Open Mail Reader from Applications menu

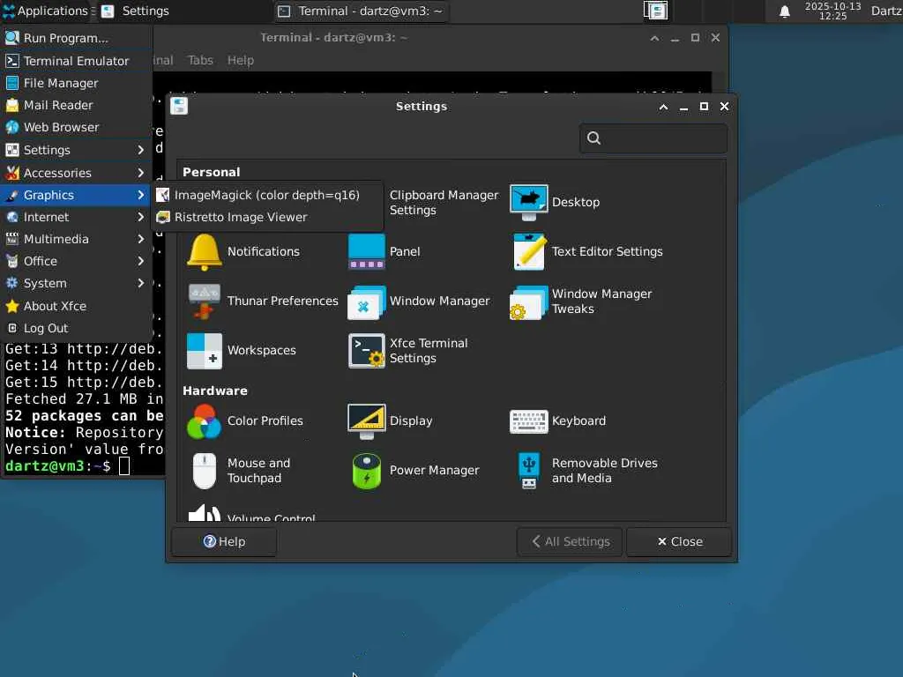pyautogui.click(x=76, y=105)
